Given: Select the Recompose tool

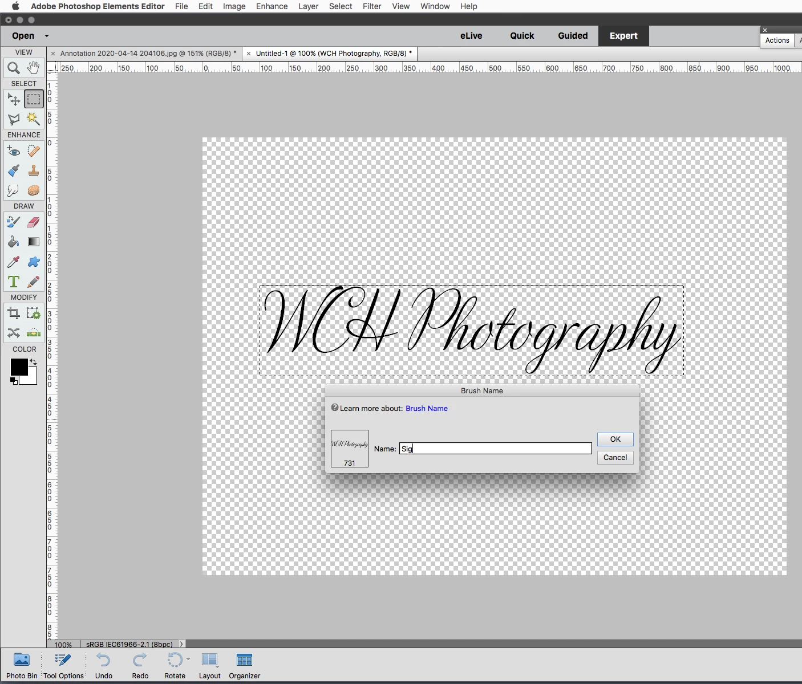Looking at the screenshot, I should [x=34, y=313].
